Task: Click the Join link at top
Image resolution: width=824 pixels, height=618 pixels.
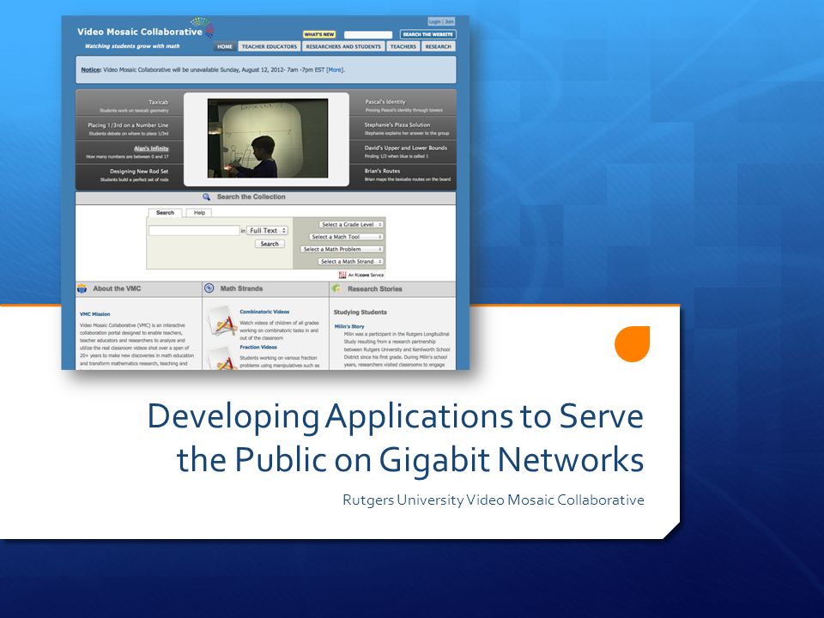Action: (449, 21)
